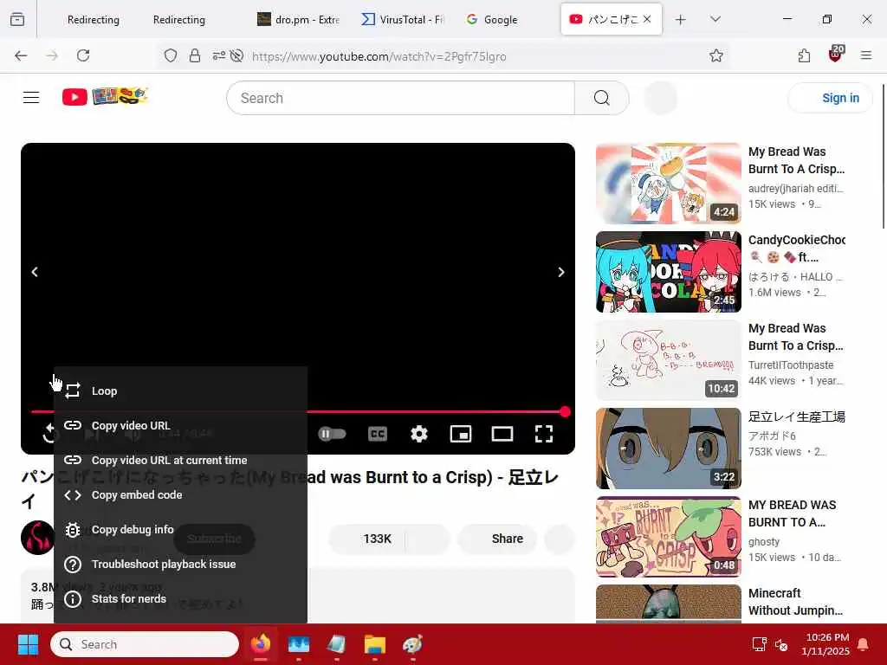Select Troubleshoot playback issue

[x=180, y=565]
